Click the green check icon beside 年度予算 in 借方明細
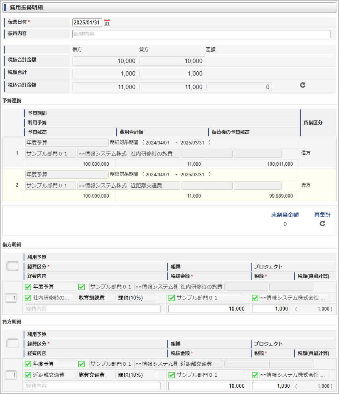Screen dimensions: 339x394 coord(28,287)
